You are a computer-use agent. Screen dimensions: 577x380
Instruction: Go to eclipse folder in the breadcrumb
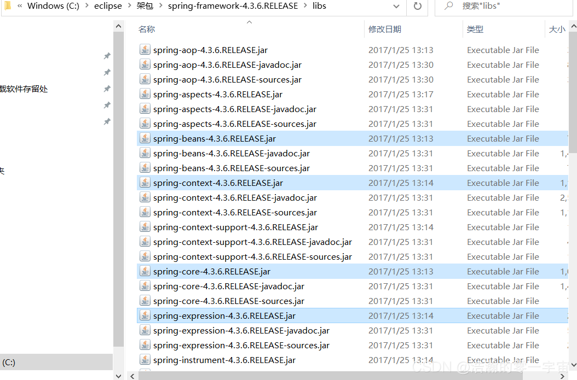[108, 6]
